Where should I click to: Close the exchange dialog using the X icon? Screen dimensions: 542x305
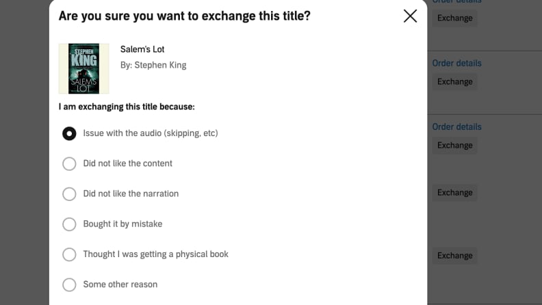point(410,16)
